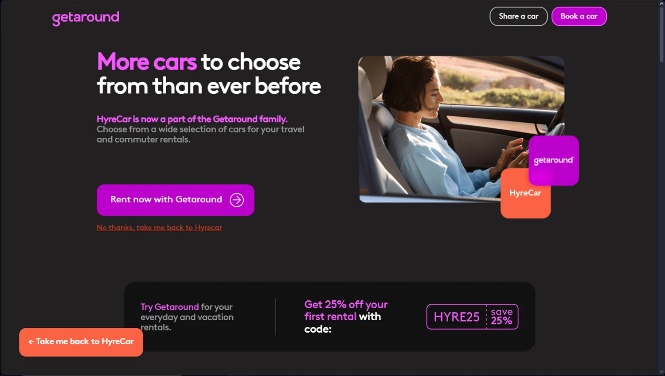Screen dimensions: 665x376
Task: Click the circled arrow icon in Rent now button
Action: pos(237,200)
